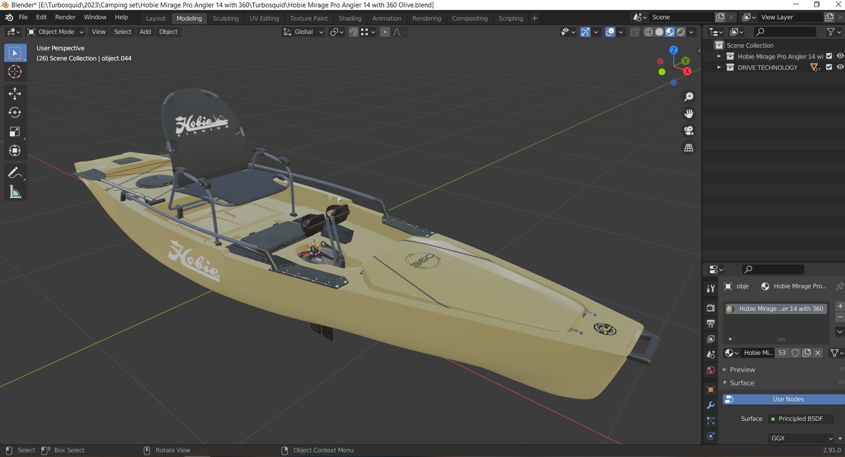Open shading options dropdown arrow
Image resolution: width=845 pixels, height=457 pixels.
[691, 32]
